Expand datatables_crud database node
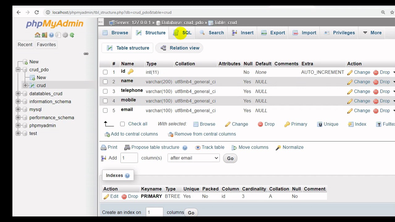The image size is (395, 222). click(x=18, y=93)
